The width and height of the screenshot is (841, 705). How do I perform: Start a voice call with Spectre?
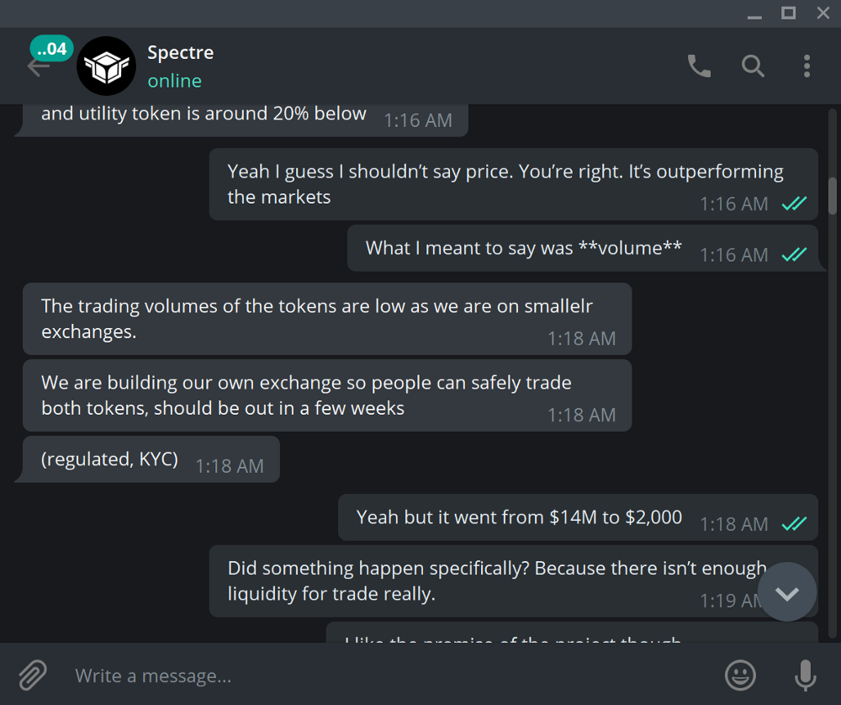point(699,66)
